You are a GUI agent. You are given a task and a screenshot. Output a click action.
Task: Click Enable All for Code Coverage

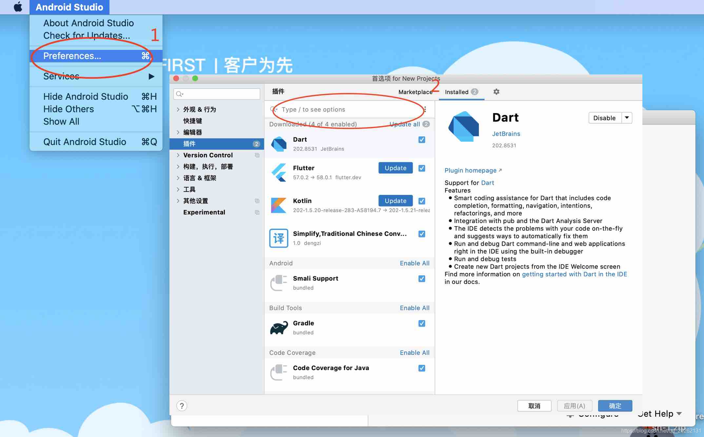tap(415, 353)
